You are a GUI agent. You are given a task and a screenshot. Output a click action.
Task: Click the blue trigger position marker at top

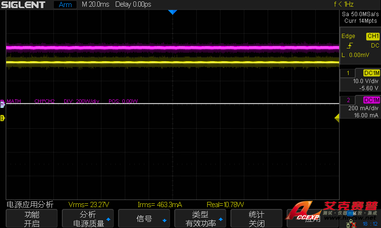point(172,12)
